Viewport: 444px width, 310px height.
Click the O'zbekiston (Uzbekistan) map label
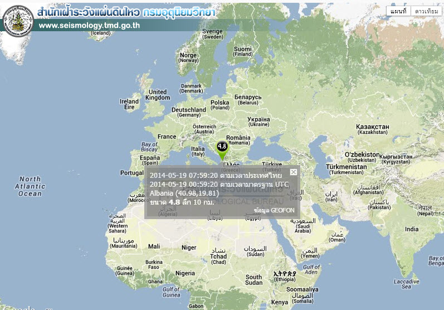[x=362, y=157]
